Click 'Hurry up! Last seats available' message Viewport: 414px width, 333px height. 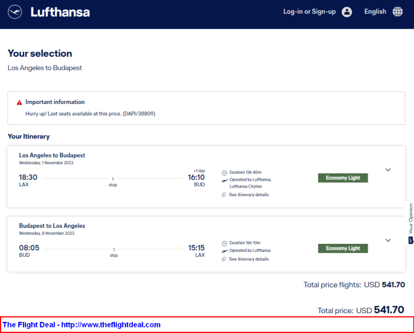[90, 114]
